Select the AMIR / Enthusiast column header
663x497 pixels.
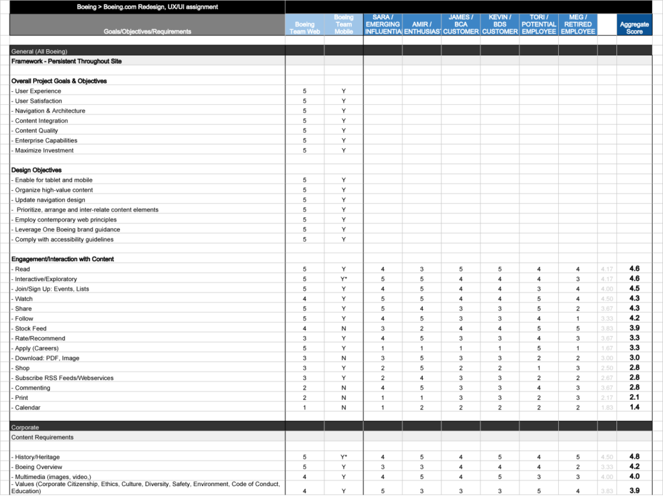422,25
